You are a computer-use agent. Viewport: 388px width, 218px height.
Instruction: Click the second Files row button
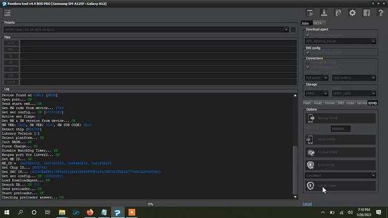[x=11, y=50]
